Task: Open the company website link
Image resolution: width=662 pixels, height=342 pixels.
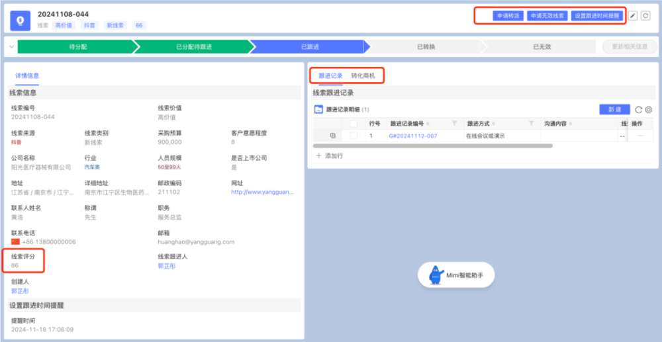Action: (x=262, y=192)
